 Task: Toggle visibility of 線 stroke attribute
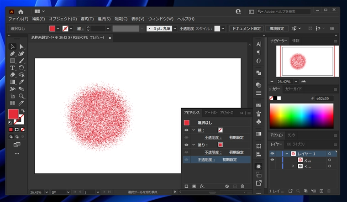[186, 130]
